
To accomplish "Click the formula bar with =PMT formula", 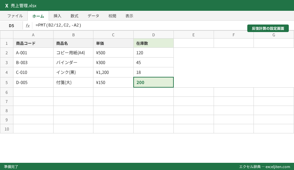I will pyautogui.click(x=139, y=25).
